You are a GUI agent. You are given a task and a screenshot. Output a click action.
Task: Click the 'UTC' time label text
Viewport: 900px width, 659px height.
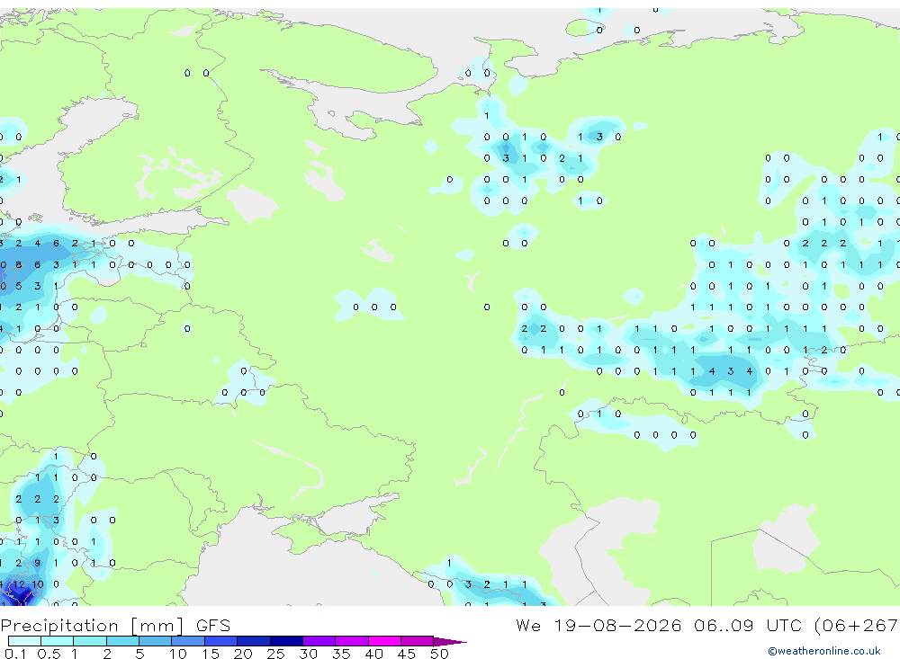pos(785,625)
